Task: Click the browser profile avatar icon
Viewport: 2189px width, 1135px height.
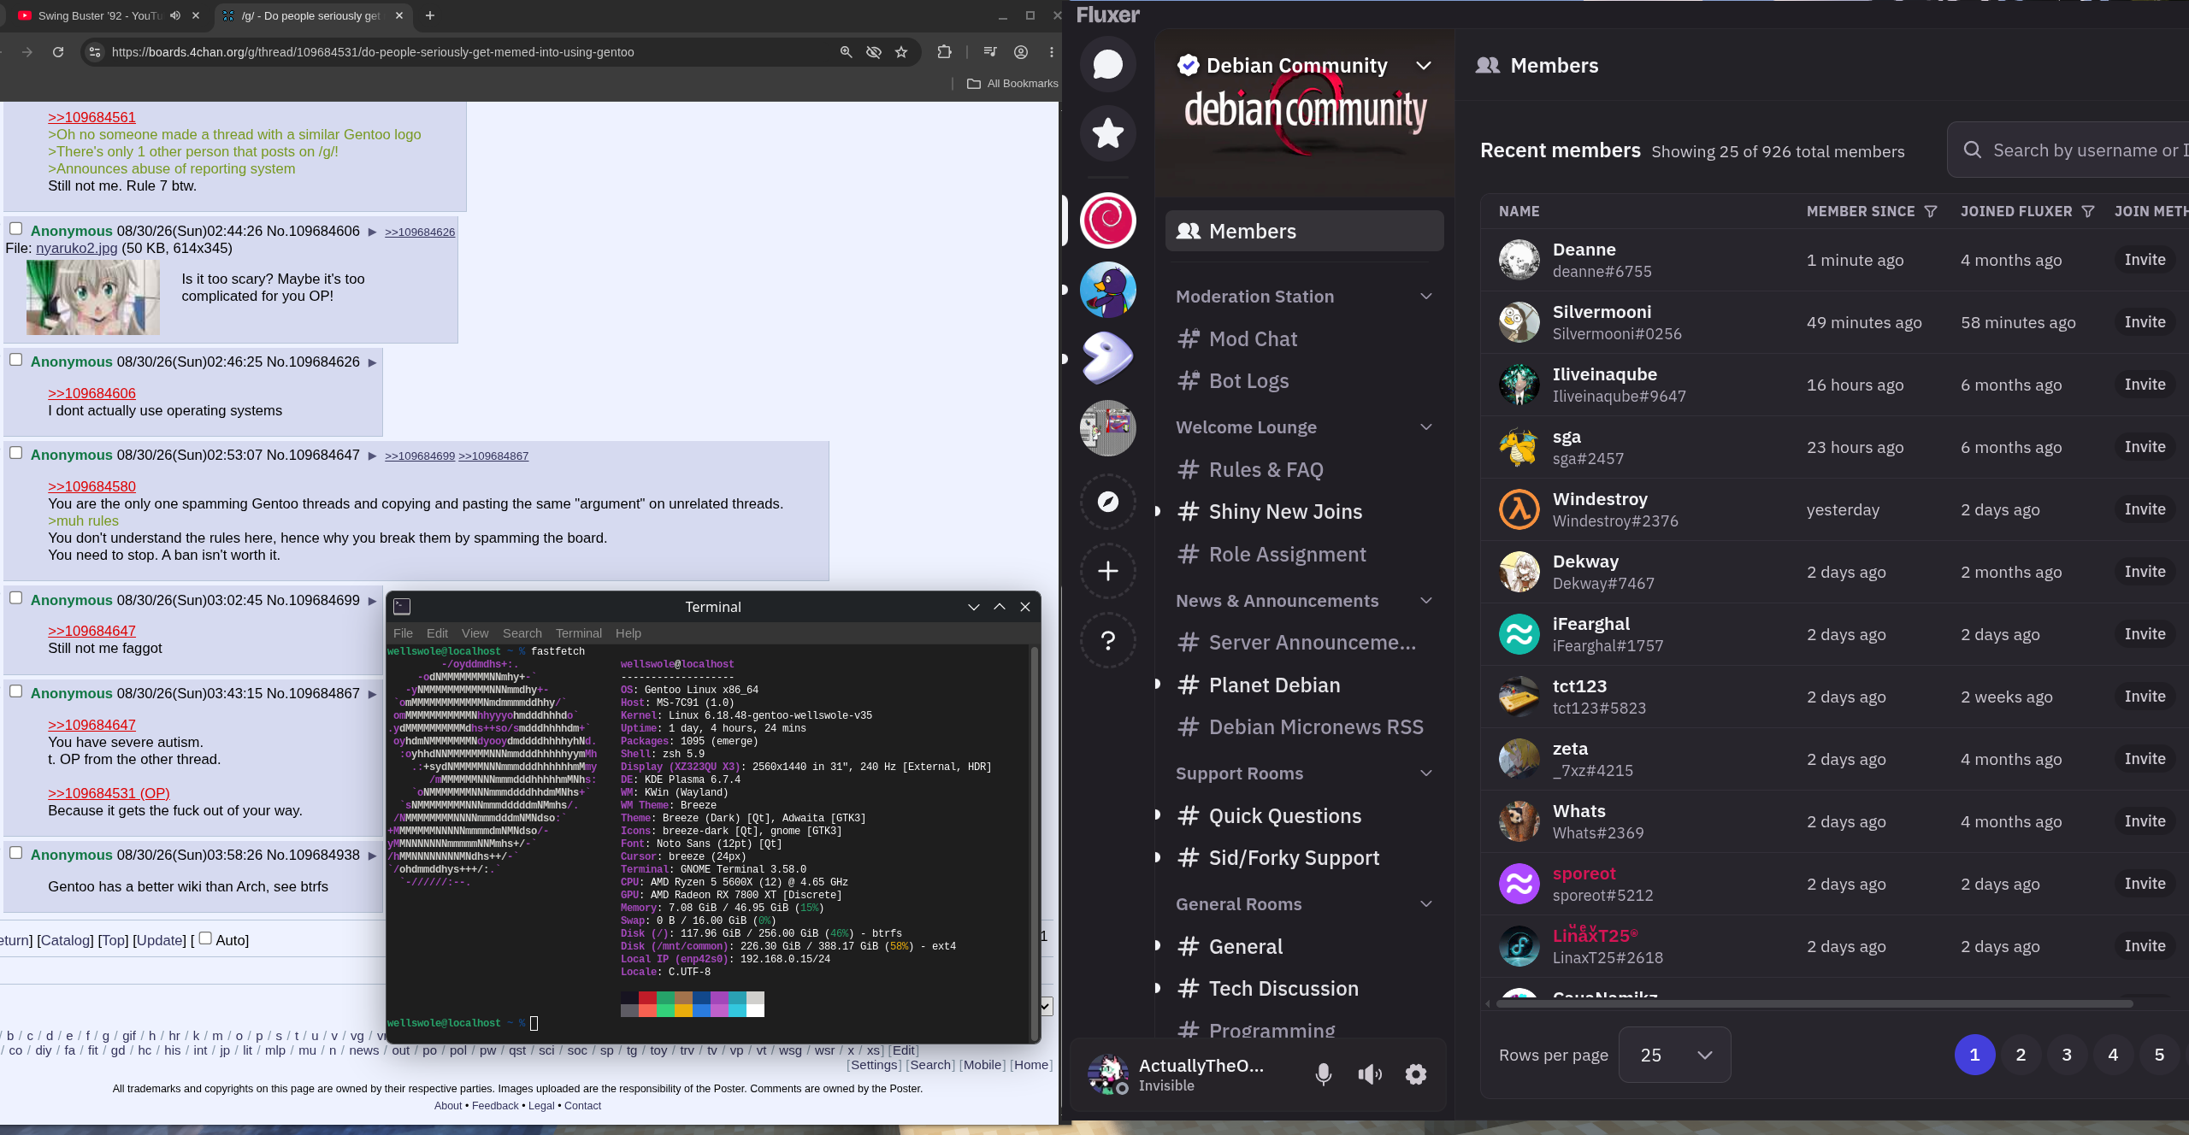Action: pyautogui.click(x=1021, y=52)
